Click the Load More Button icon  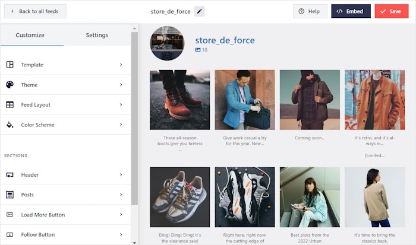10,215
